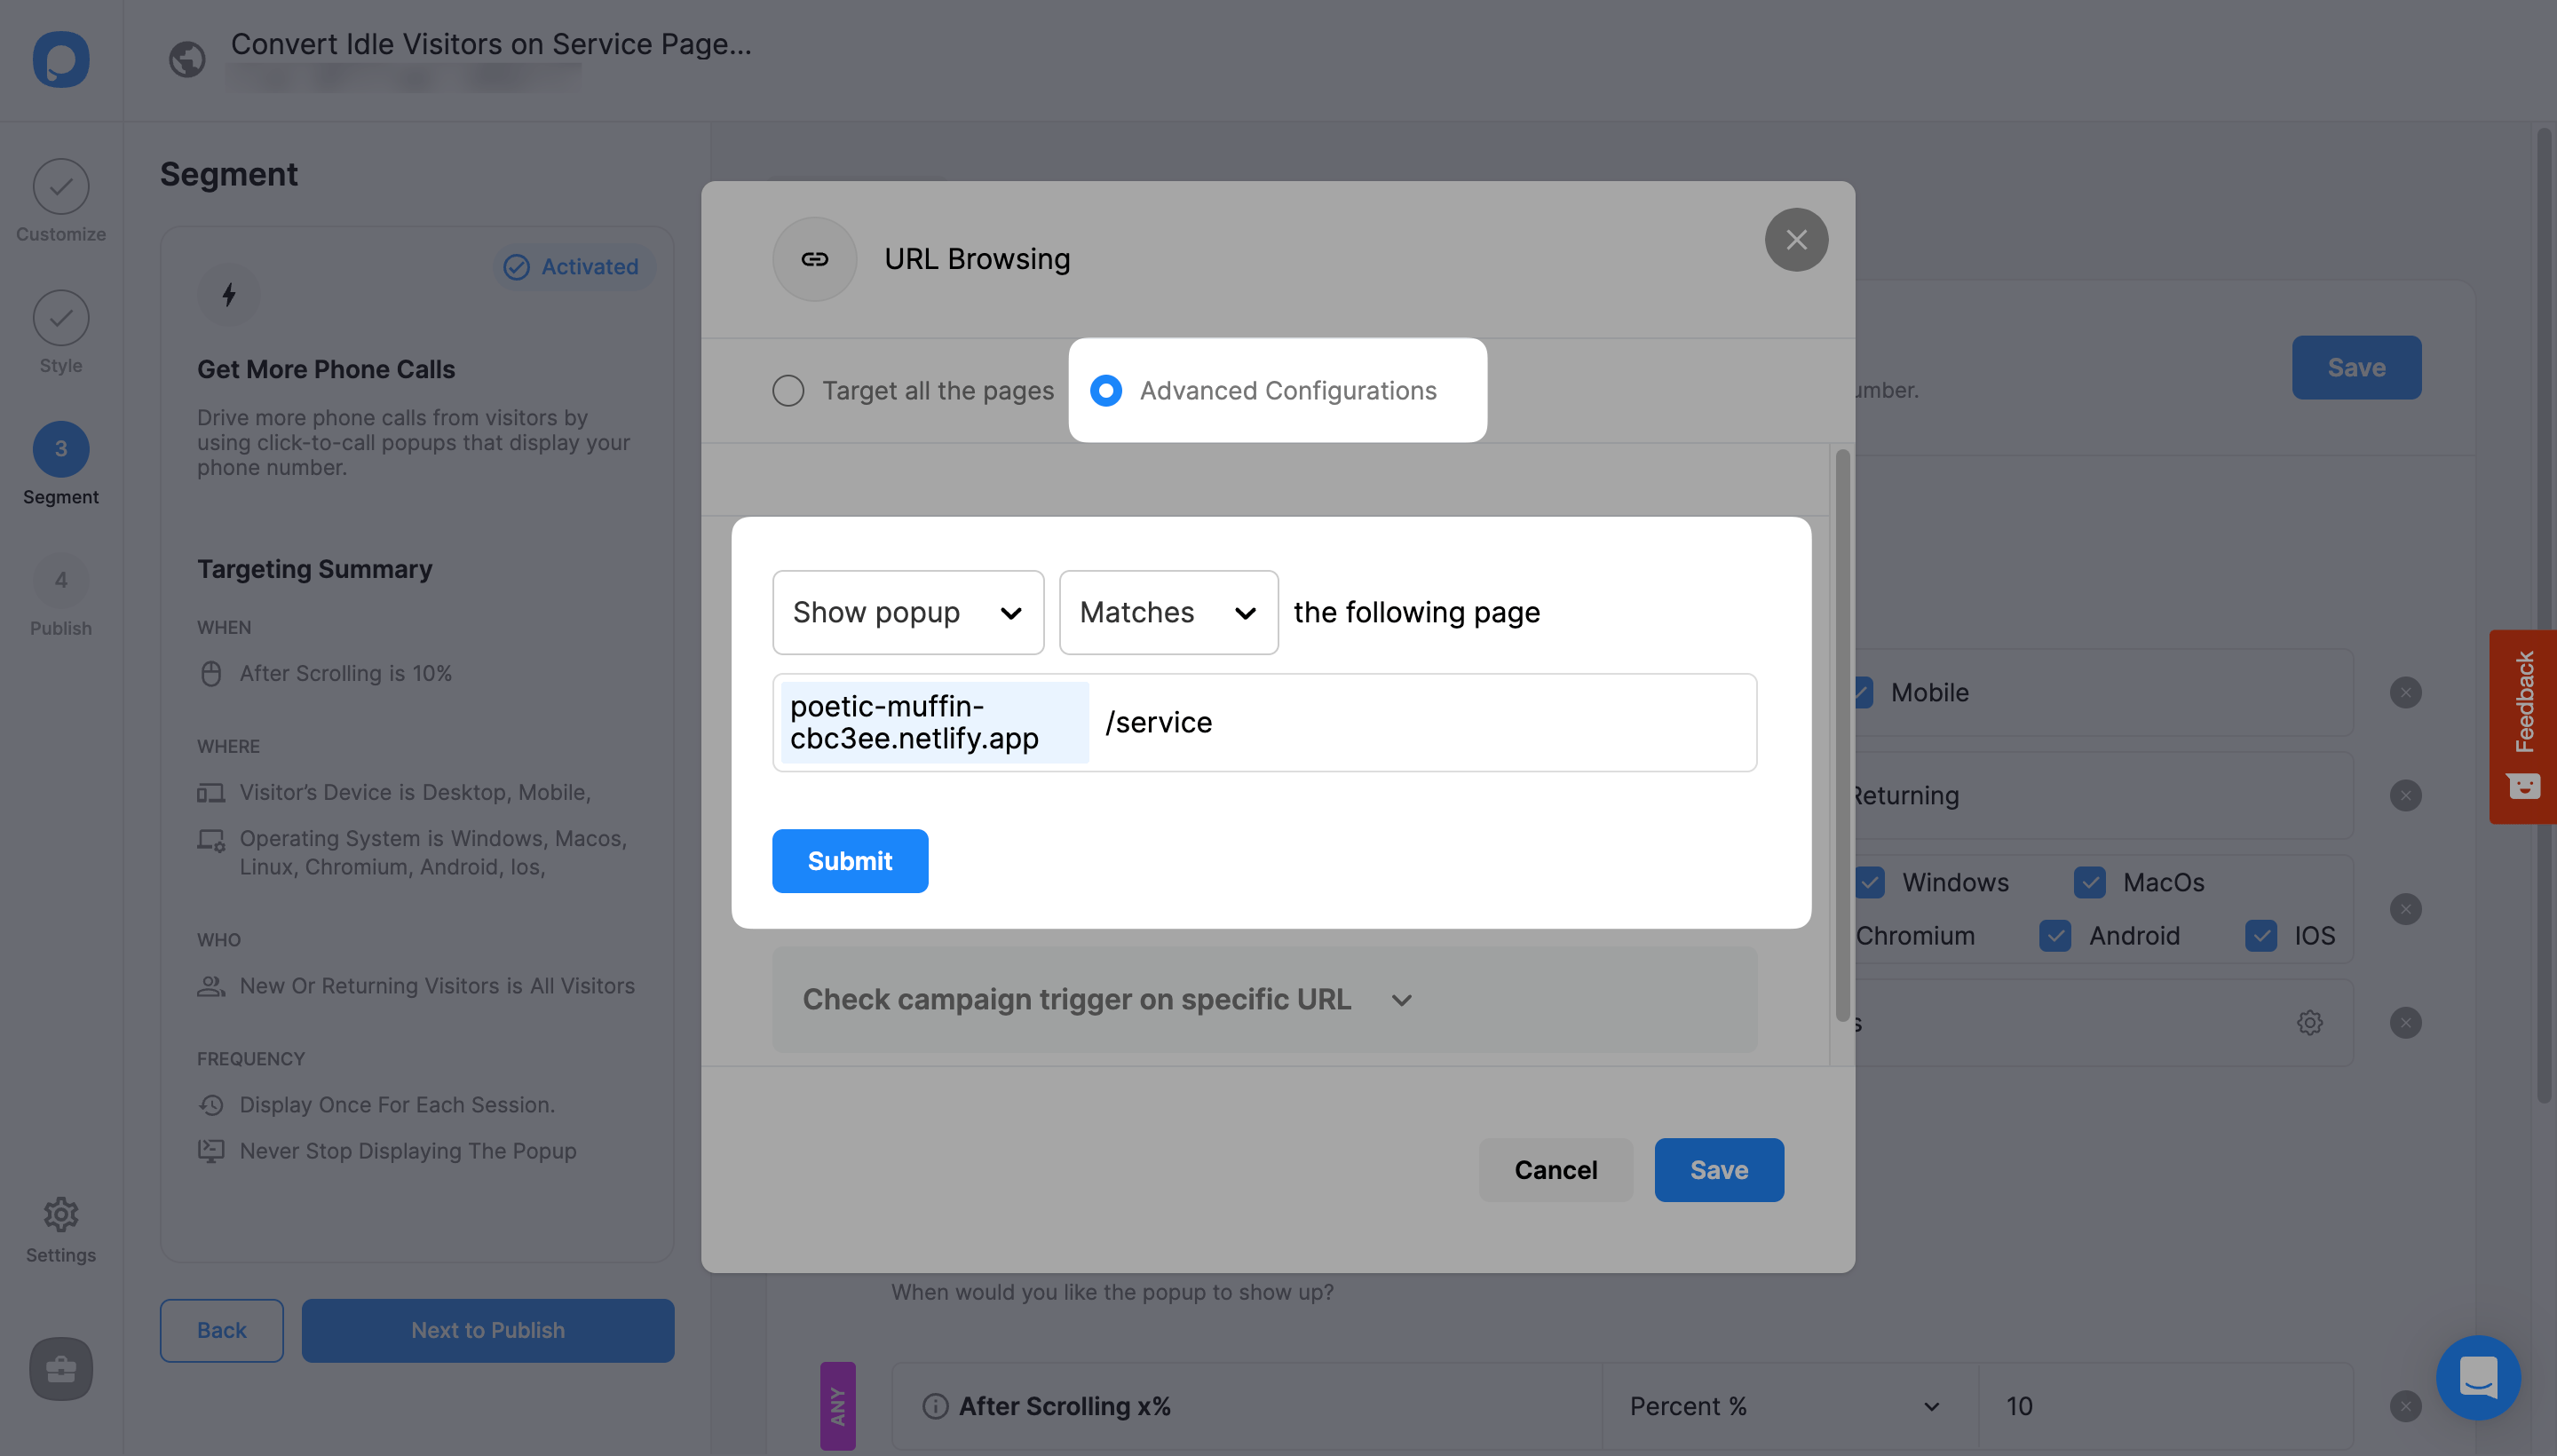Select the Segment step
The width and height of the screenshot is (2557, 1456).
[61, 464]
